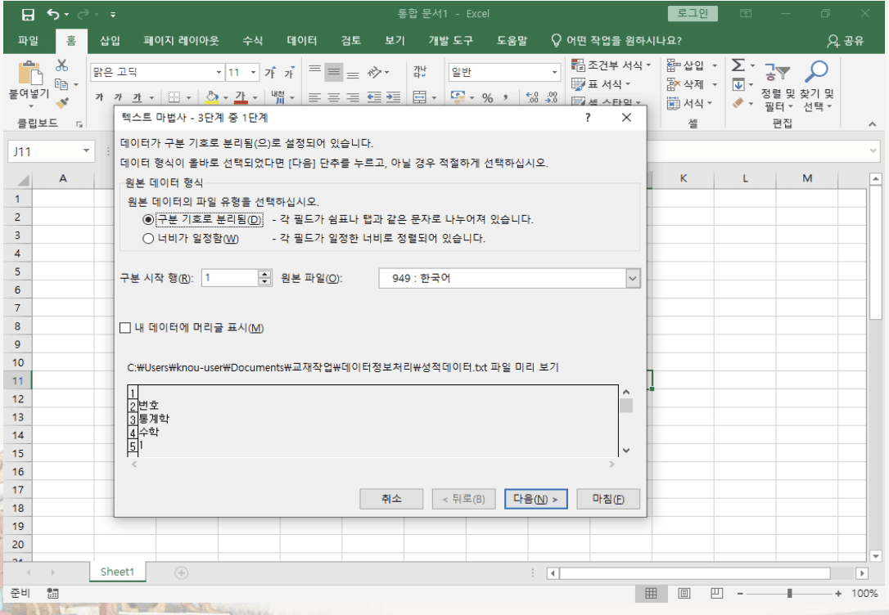The image size is (889, 615).
Task: Open the '949 : 한국어' file origin dropdown
Action: (x=632, y=279)
